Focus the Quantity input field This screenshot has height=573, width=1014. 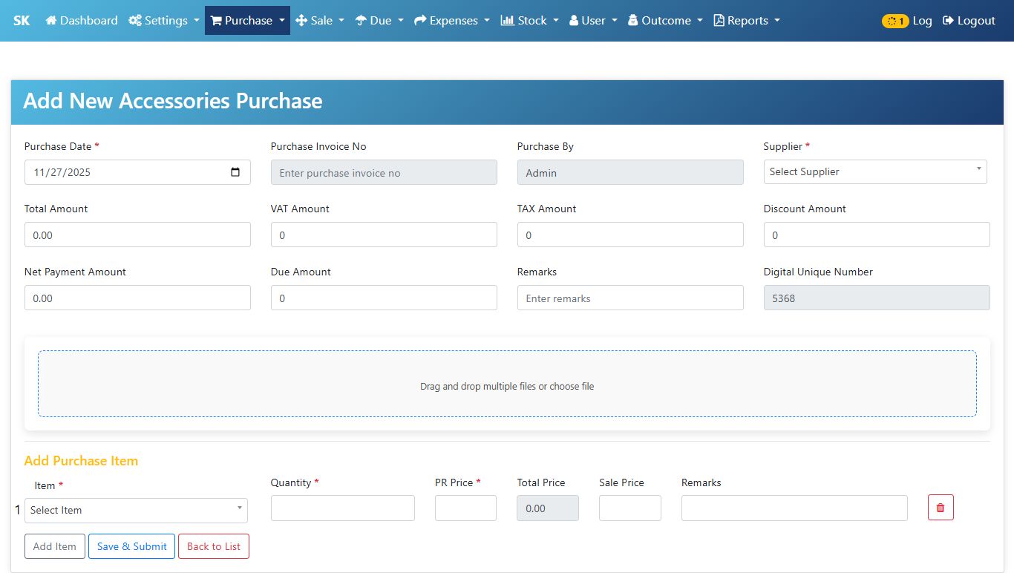point(342,508)
